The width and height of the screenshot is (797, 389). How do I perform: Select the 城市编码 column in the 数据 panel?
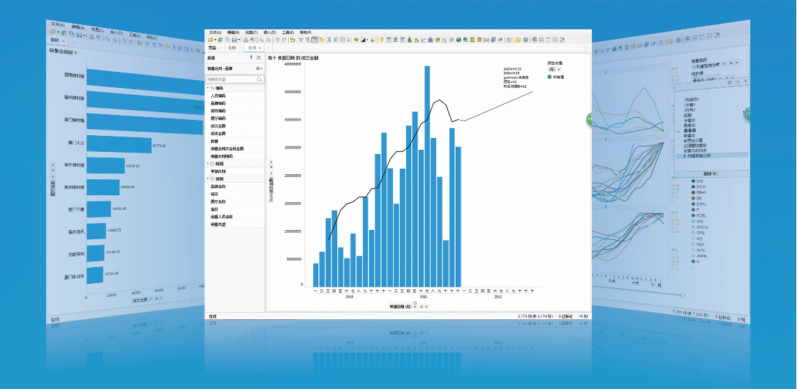tap(234, 110)
